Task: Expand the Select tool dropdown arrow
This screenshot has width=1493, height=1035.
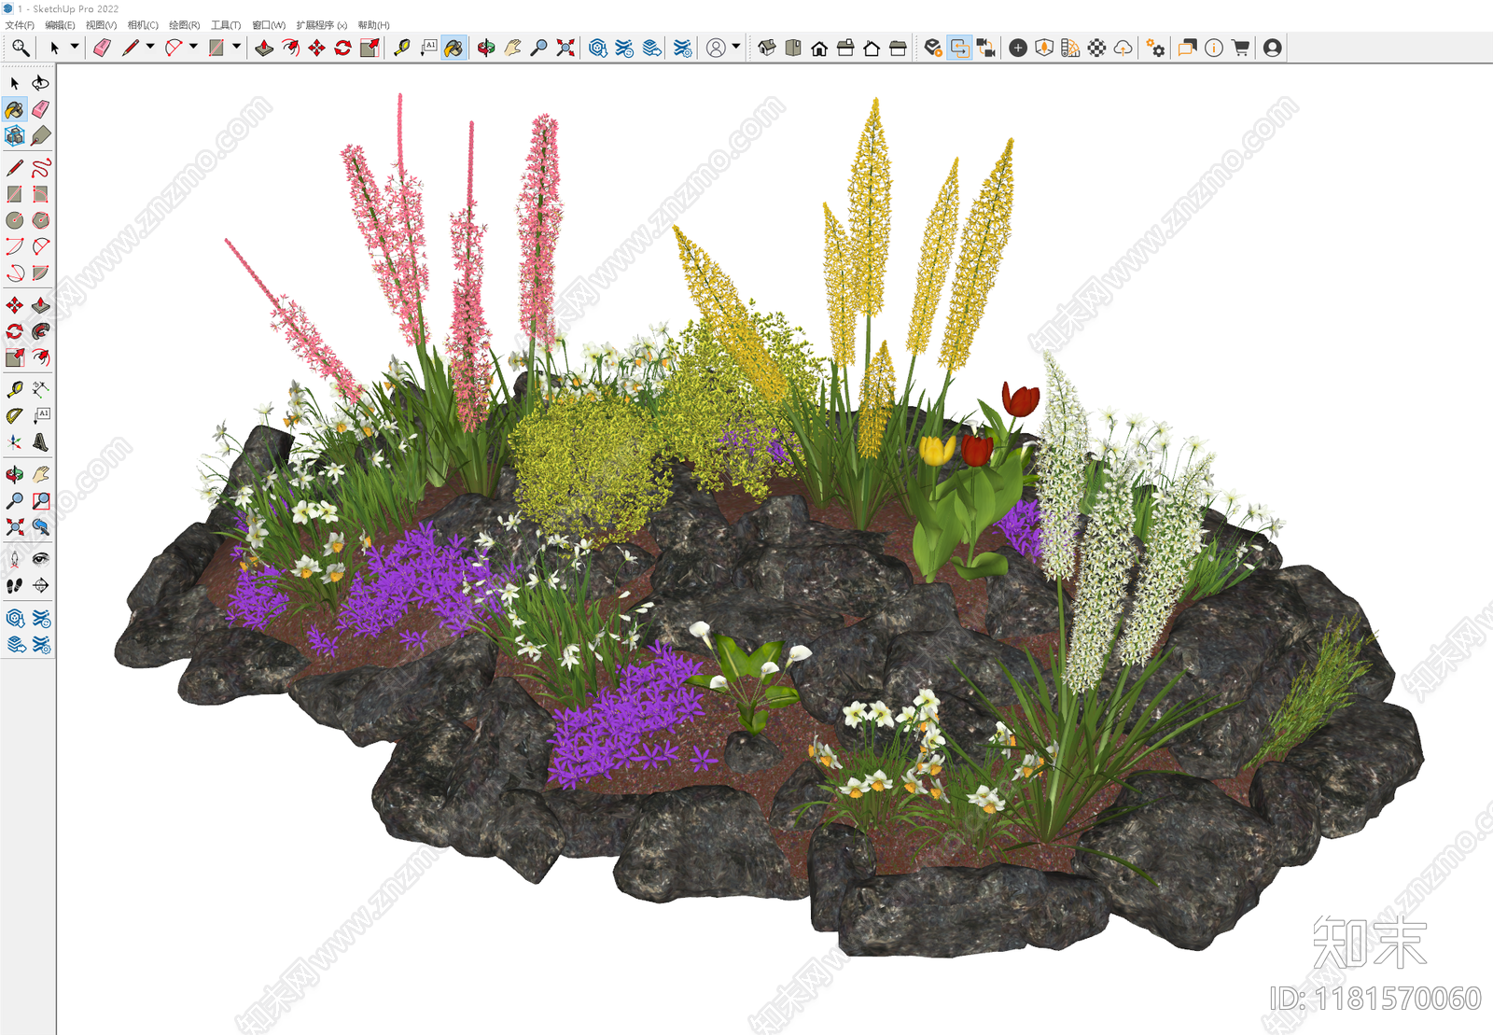Action: coord(75,46)
